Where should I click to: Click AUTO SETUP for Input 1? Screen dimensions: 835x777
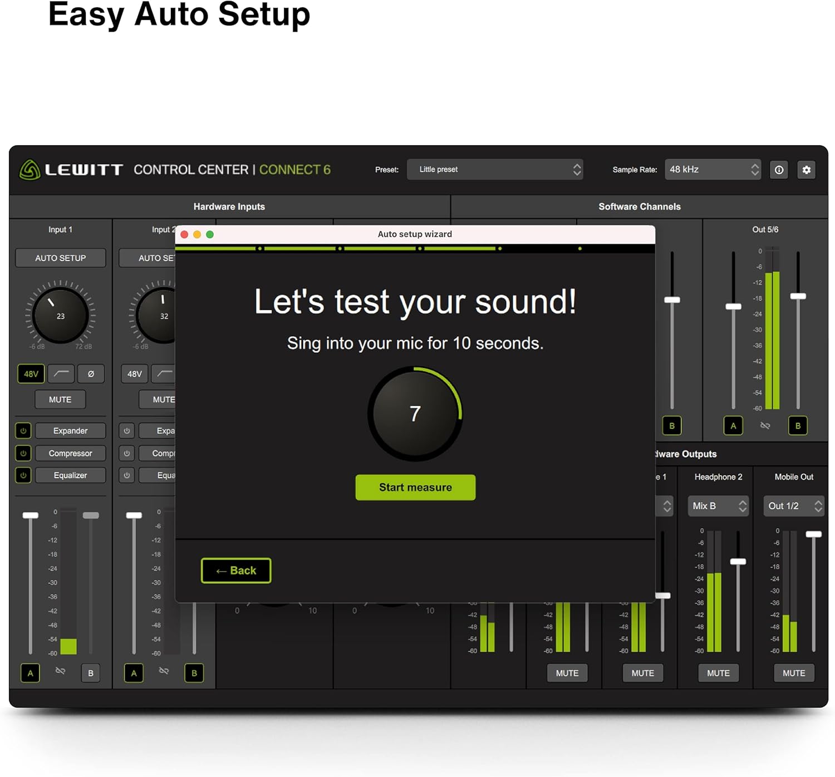pyautogui.click(x=61, y=258)
